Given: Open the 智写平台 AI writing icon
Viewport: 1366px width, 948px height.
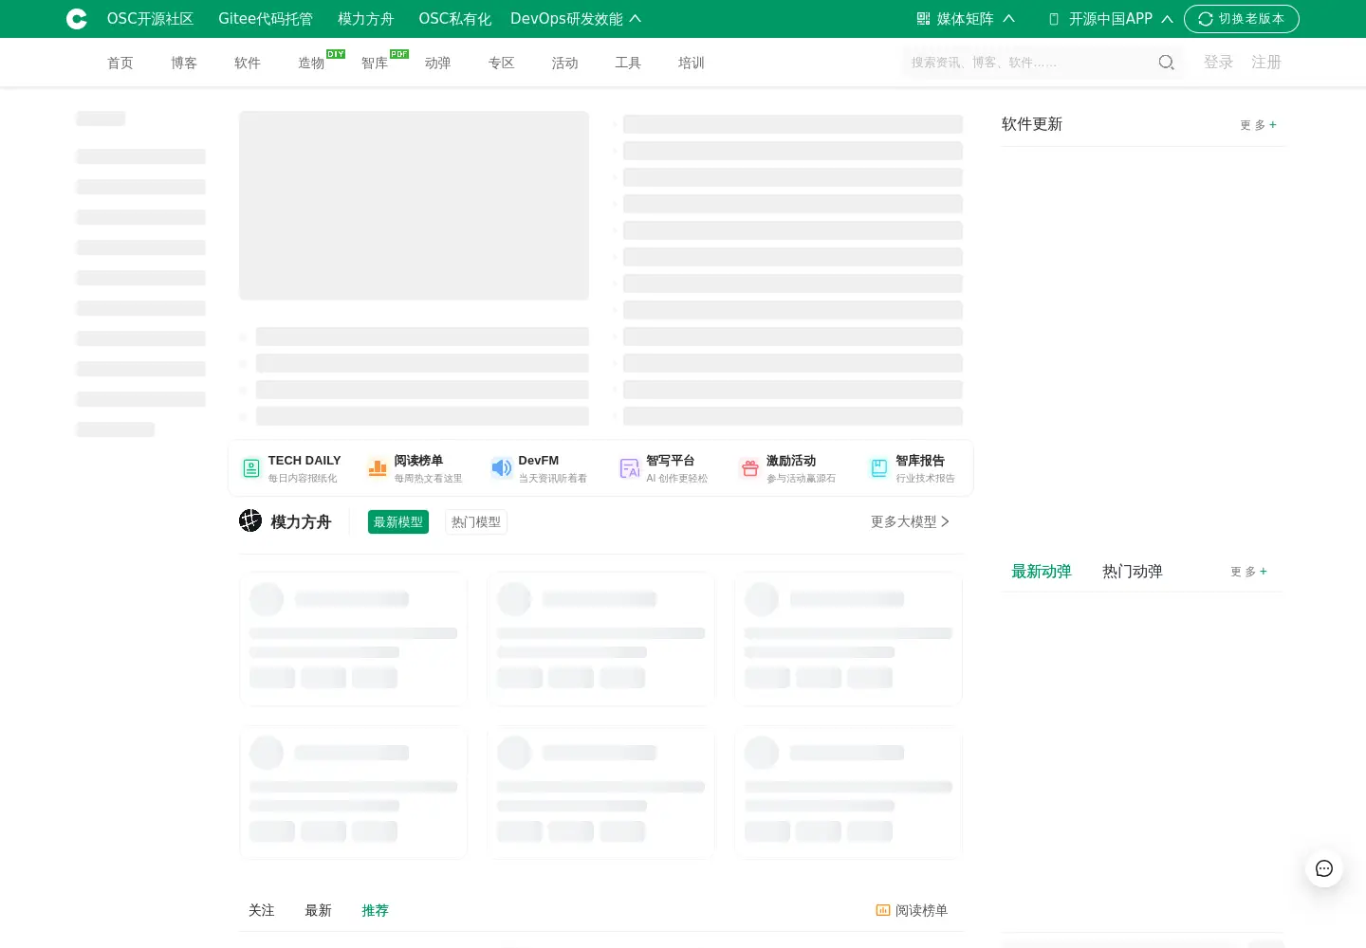Looking at the screenshot, I should point(630,468).
